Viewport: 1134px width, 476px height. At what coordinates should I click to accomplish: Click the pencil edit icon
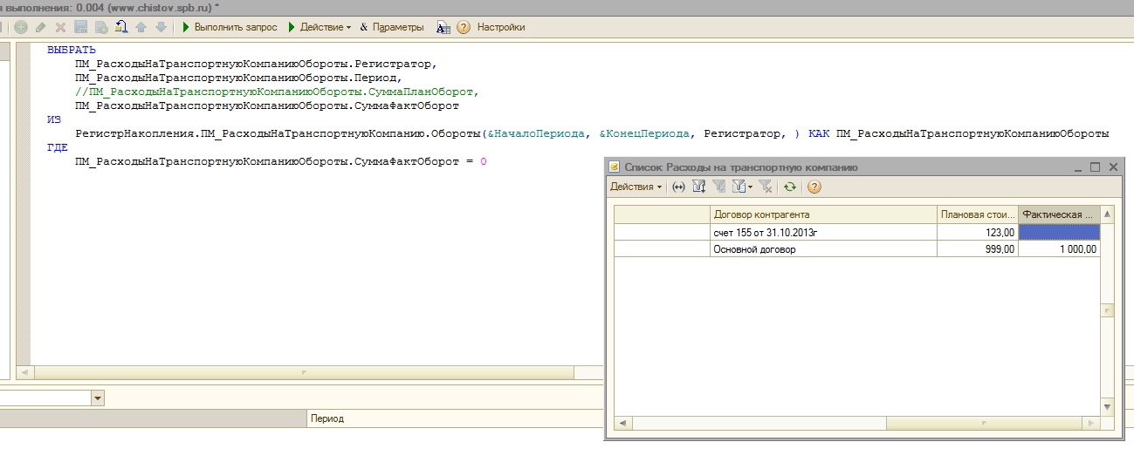point(41,27)
